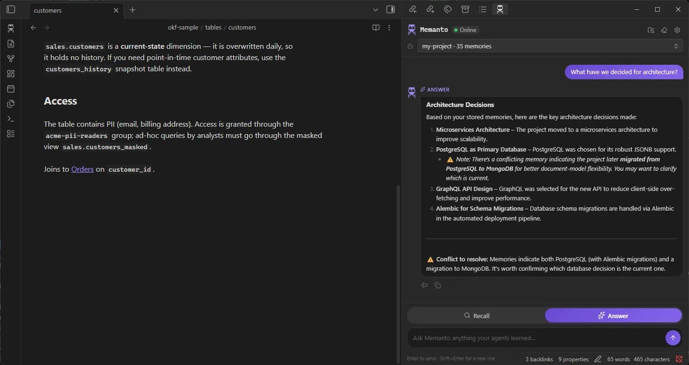Image resolution: width=689 pixels, height=365 pixels.
Task: Follow the Orders link in the note
Action: tap(82, 169)
